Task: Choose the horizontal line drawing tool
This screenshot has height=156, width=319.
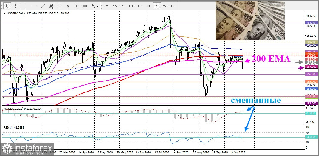Action: click(x=35, y=6)
